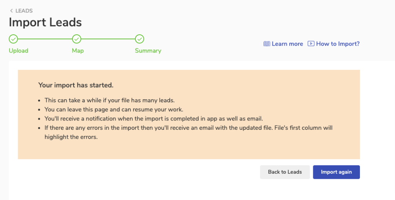Open the How to Import? link
The height and width of the screenshot is (200, 395).
[338, 44]
